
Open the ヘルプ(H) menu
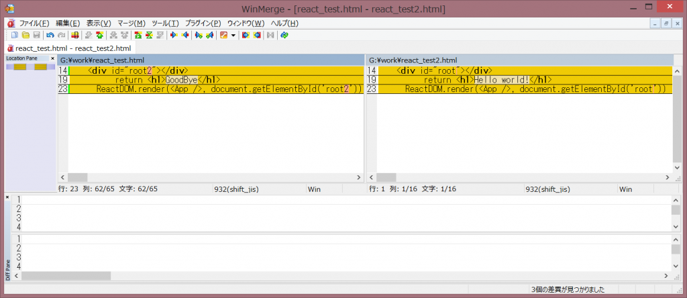[x=284, y=23]
